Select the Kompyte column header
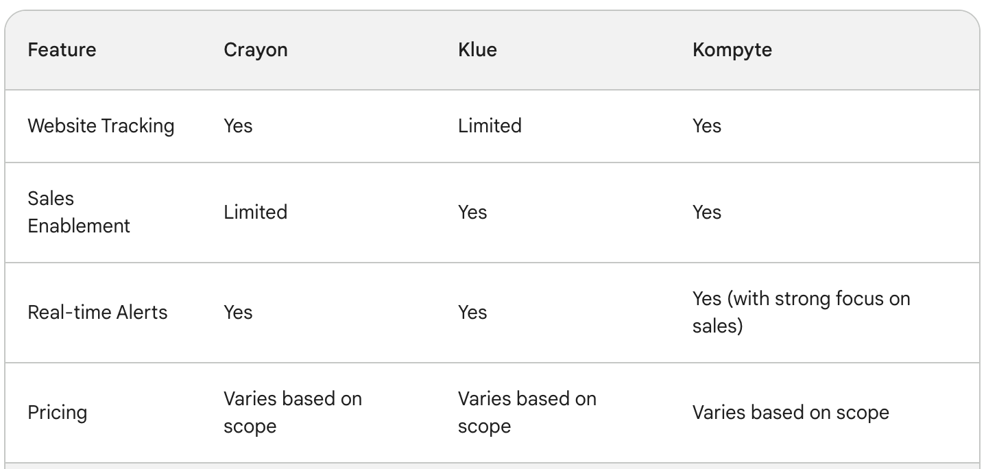 click(732, 51)
